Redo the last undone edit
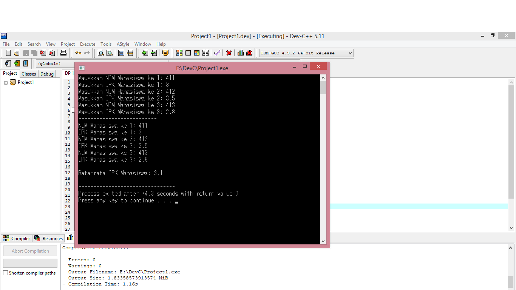The image size is (516, 290). coord(87,53)
